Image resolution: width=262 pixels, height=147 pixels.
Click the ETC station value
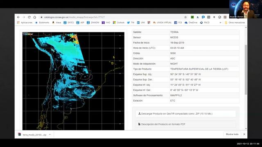coord(173,101)
